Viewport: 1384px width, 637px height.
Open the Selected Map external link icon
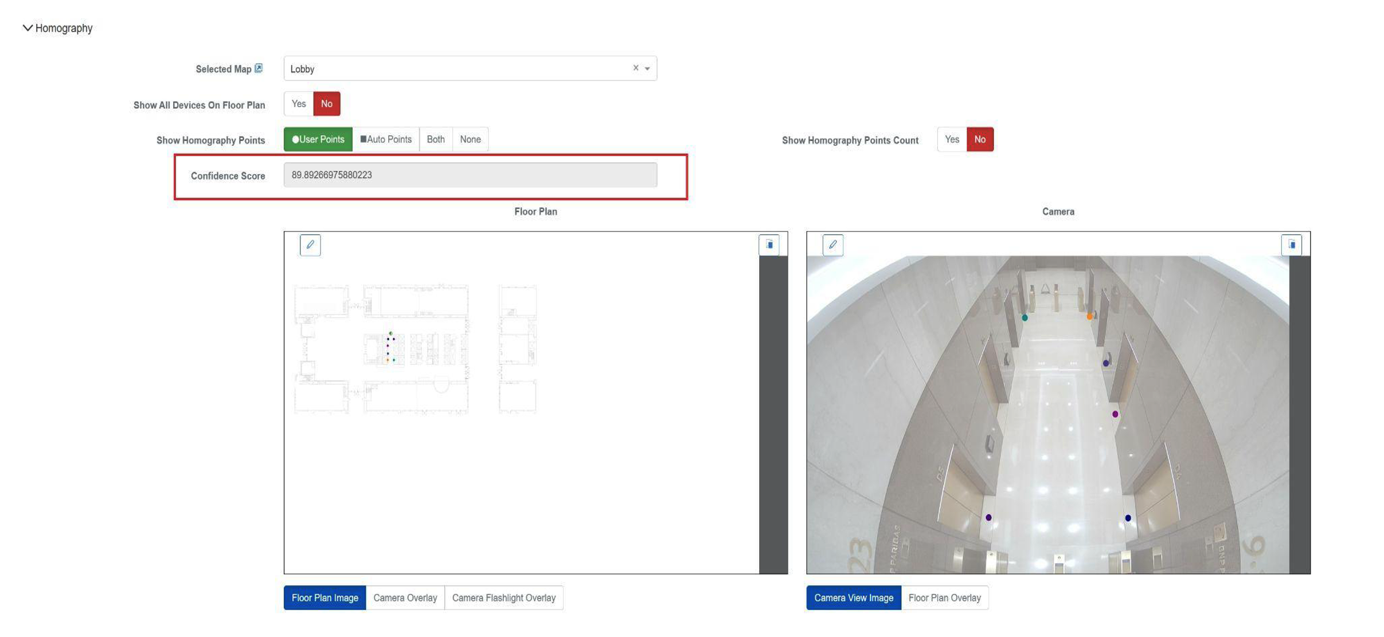click(x=259, y=68)
